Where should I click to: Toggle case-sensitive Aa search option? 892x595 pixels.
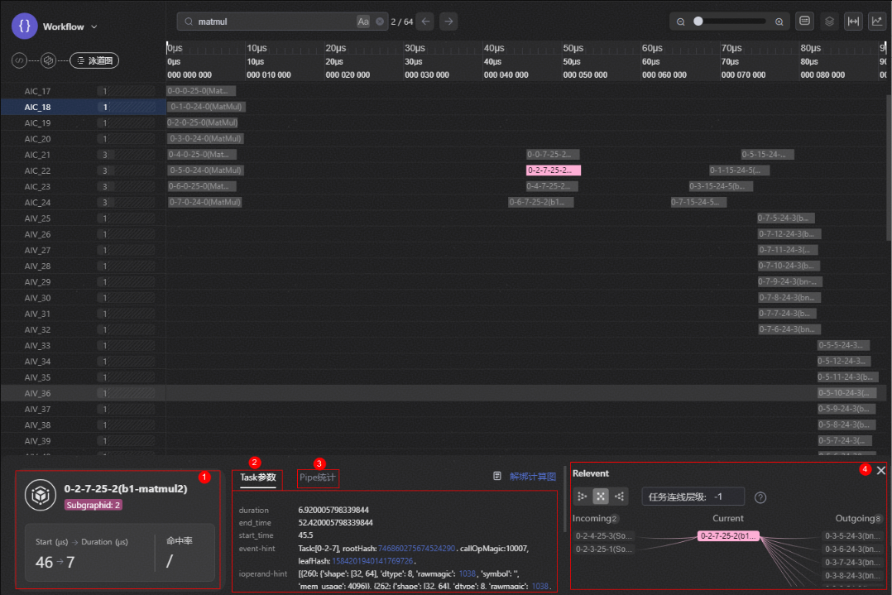pyautogui.click(x=363, y=22)
